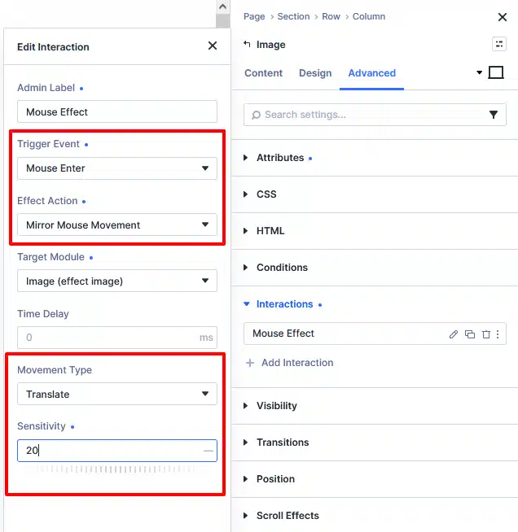Close the Image settings panel
The width and height of the screenshot is (518, 532).
tap(503, 17)
